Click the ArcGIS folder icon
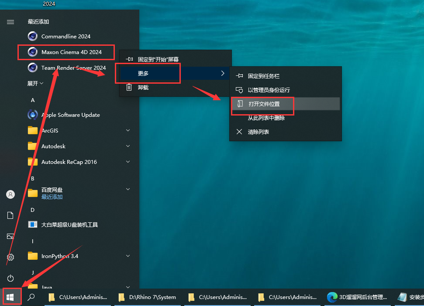 [33, 130]
